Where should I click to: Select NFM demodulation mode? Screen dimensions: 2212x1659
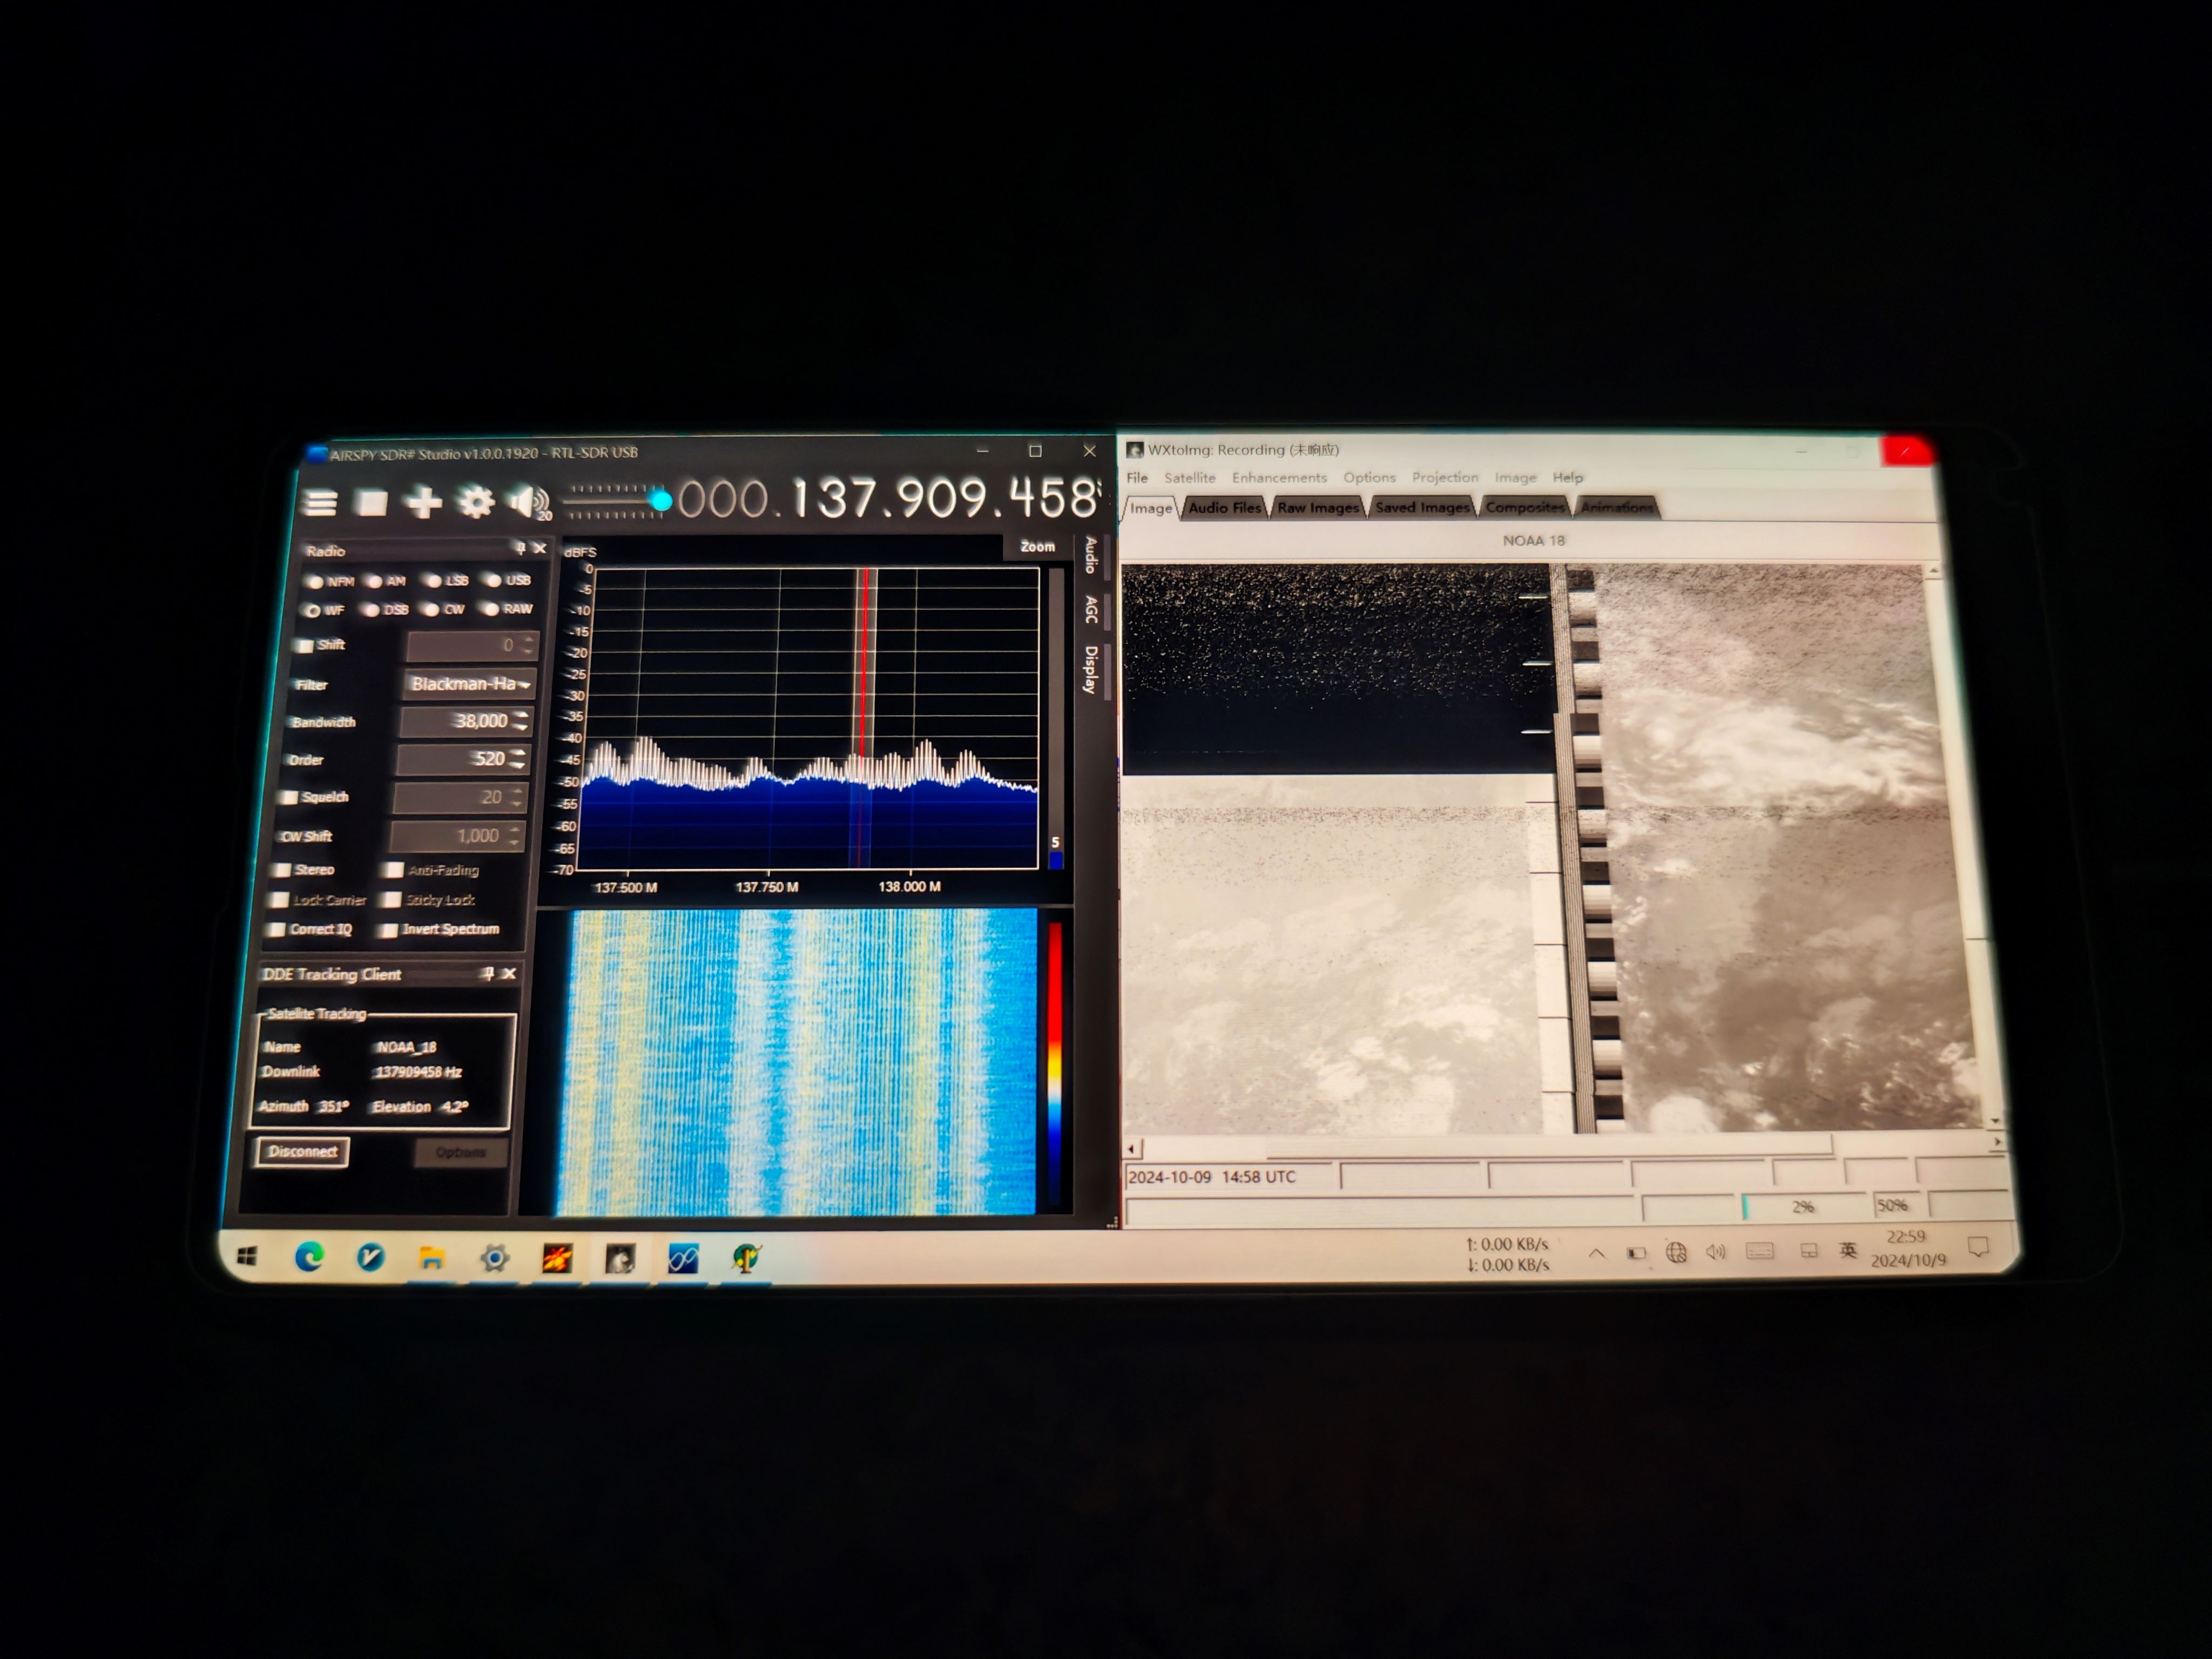click(x=315, y=581)
